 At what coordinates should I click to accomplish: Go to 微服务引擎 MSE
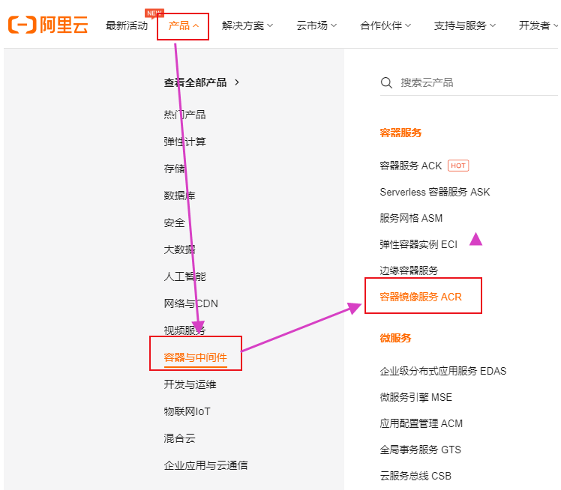coord(415,397)
